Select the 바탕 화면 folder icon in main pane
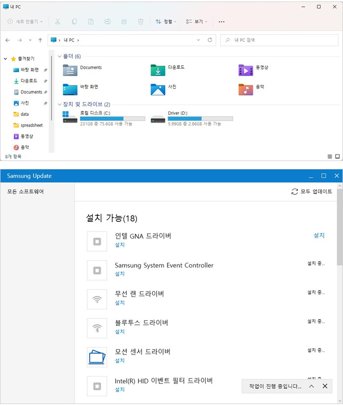Image resolution: width=343 pixels, height=406 pixels. coord(70,89)
